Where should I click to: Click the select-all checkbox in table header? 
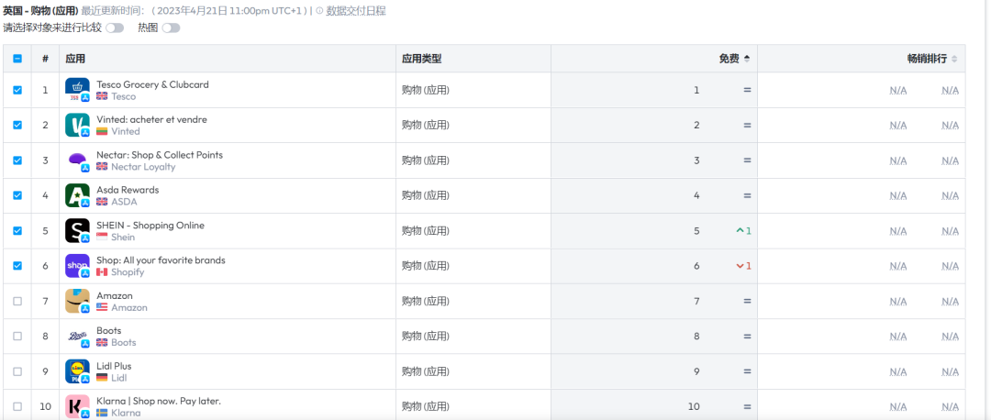click(x=17, y=59)
